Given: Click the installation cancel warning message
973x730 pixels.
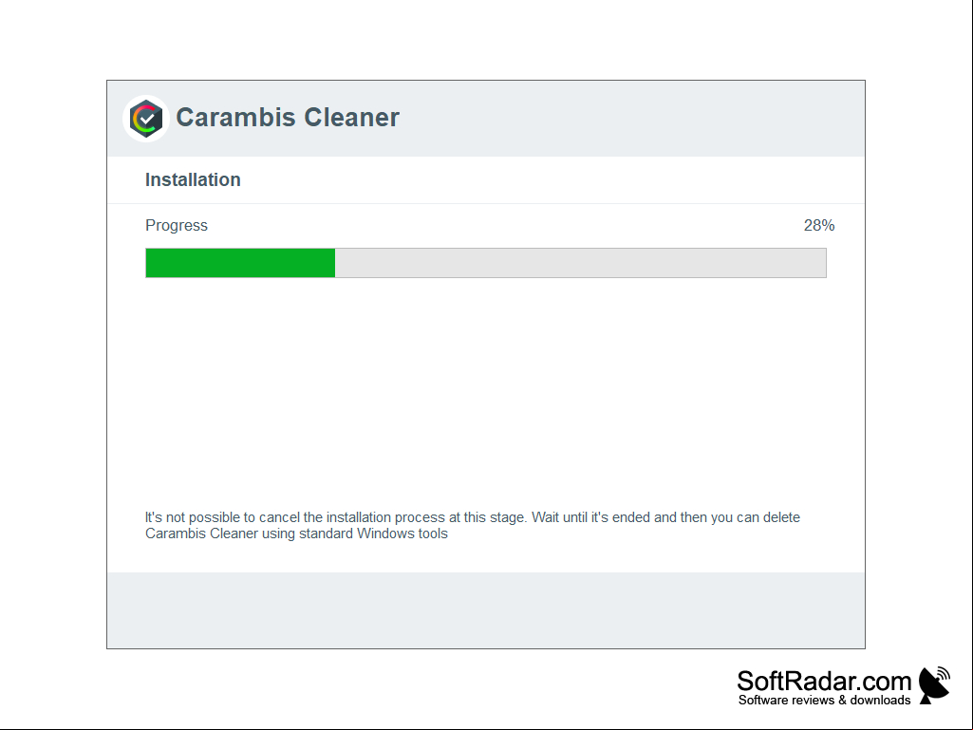Looking at the screenshot, I should (472, 525).
